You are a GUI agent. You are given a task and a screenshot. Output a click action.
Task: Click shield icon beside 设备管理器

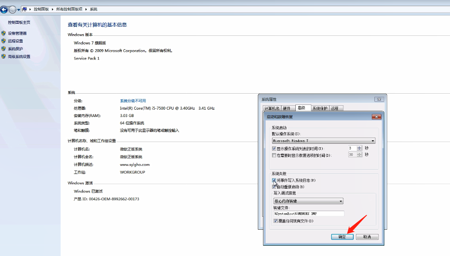click(x=3, y=33)
